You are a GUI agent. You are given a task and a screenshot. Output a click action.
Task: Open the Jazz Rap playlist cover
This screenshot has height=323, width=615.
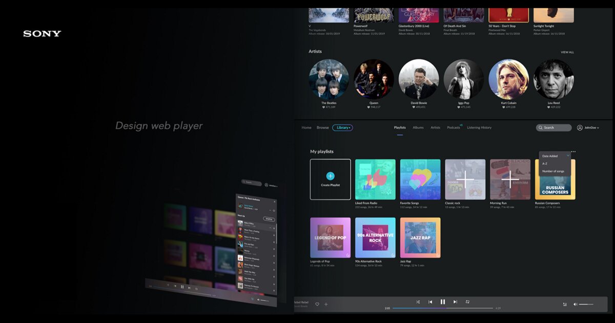(x=420, y=237)
